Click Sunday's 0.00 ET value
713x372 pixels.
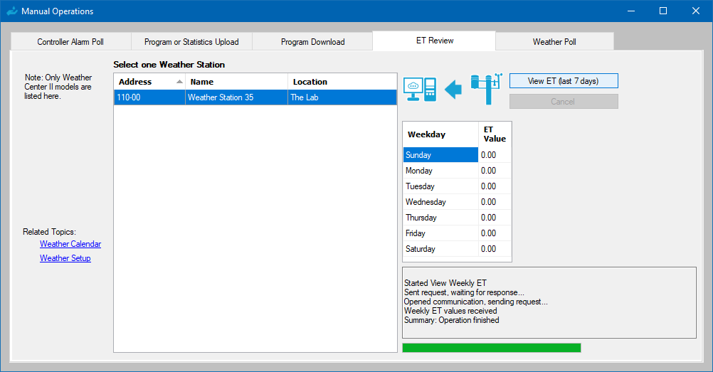(495, 154)
